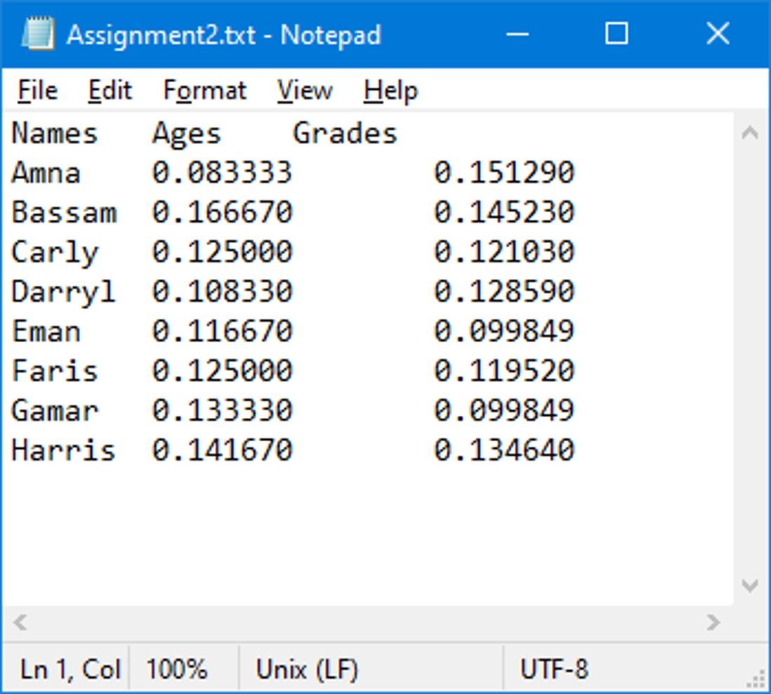This screenshot has height=694, width=771.
Task: Click Harris's age value 0.141670
Action: pos(223,450)
